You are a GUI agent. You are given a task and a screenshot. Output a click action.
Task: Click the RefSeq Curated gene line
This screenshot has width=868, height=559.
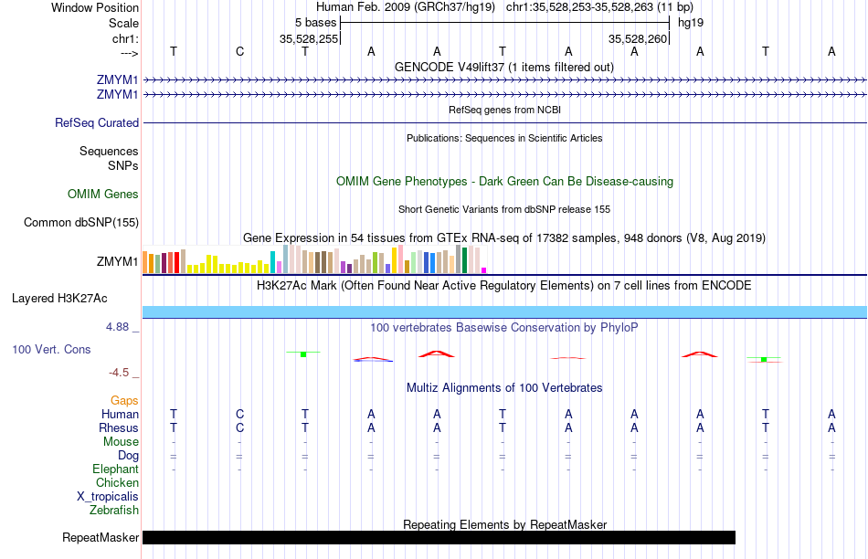click(504, 122)
